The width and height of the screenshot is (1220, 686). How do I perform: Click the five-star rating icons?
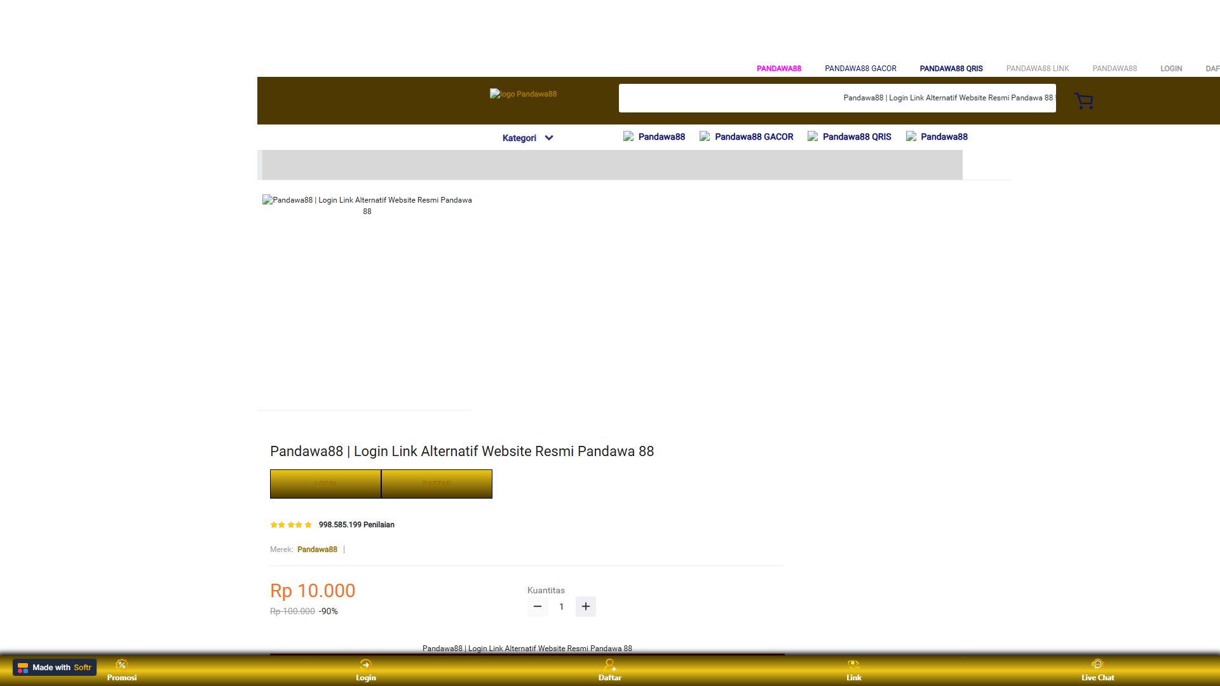point(291,525)
